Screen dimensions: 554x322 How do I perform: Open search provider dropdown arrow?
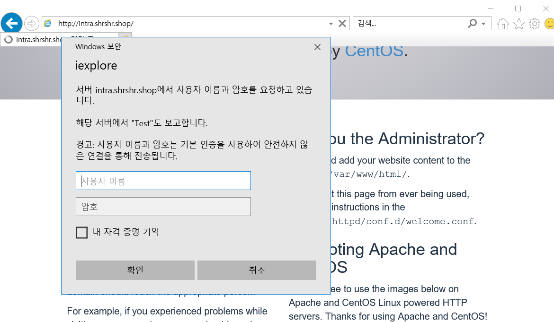point(484,24)
